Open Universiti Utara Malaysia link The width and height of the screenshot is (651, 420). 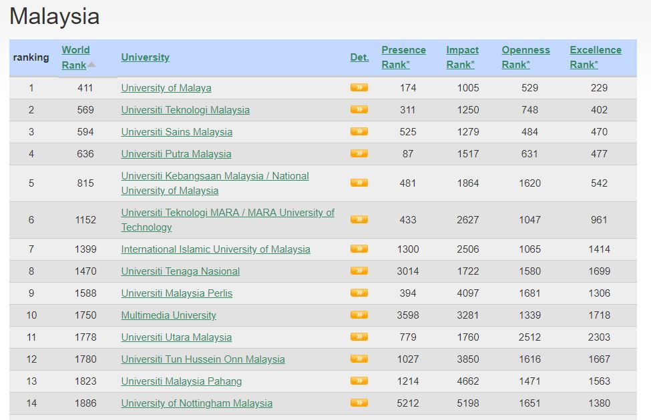click(x=176, y=337)
